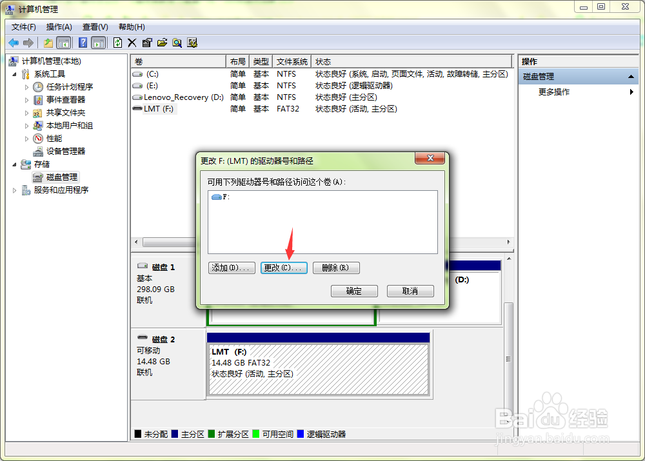Expand the Task Scheduler (任务计划程序) node
Viewport: 645px width, 461px height.
click(x=26, y=87)
